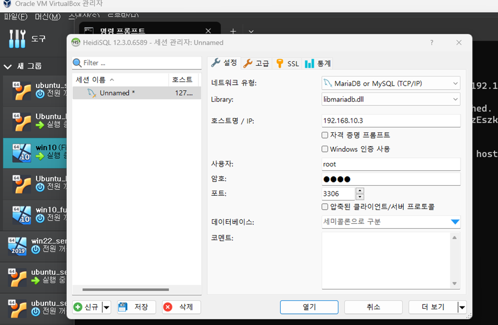
Task: Switch to the SSL tab
Action: pos(288,64)
